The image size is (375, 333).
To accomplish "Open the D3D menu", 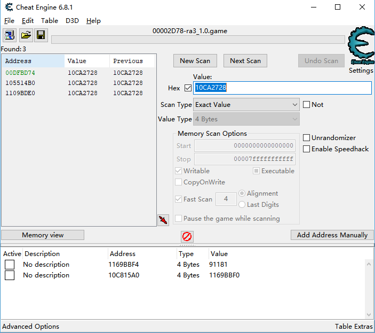I will [x=72, y=21].
